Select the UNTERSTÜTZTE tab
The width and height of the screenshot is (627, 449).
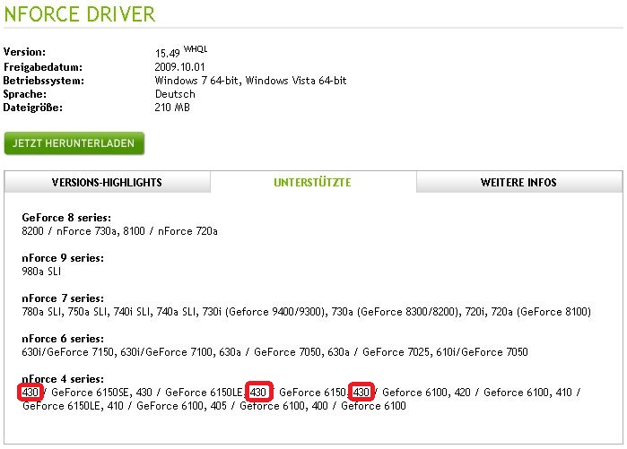(x=313, y=182)
